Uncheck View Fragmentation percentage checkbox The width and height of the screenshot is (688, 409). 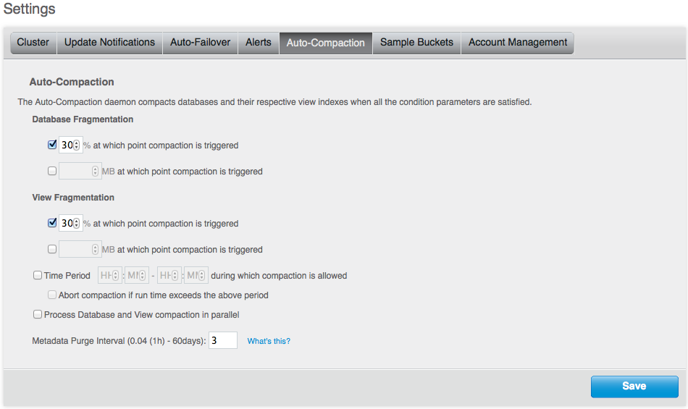tap(52, 223)
